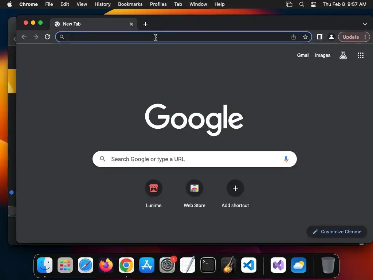Click the browser forward arrow
373x280 pixels.
tap(36, 37)
